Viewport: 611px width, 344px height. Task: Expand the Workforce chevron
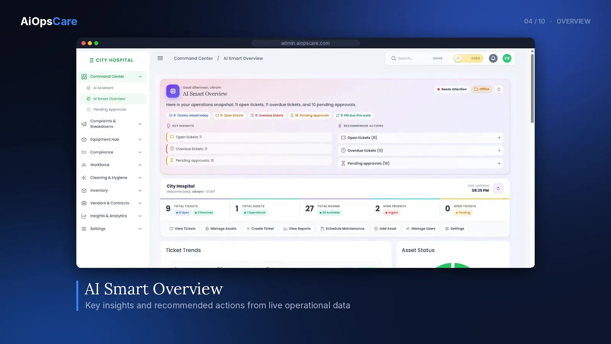[140, 165]
